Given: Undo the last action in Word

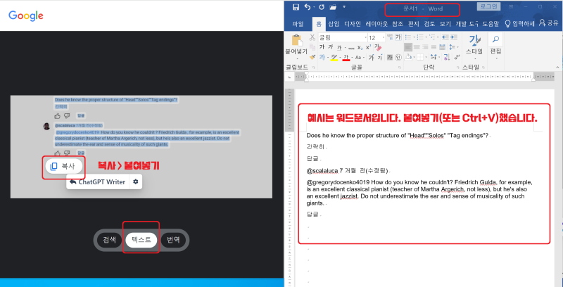Looking at the screenshot, I should click(308, 7).
